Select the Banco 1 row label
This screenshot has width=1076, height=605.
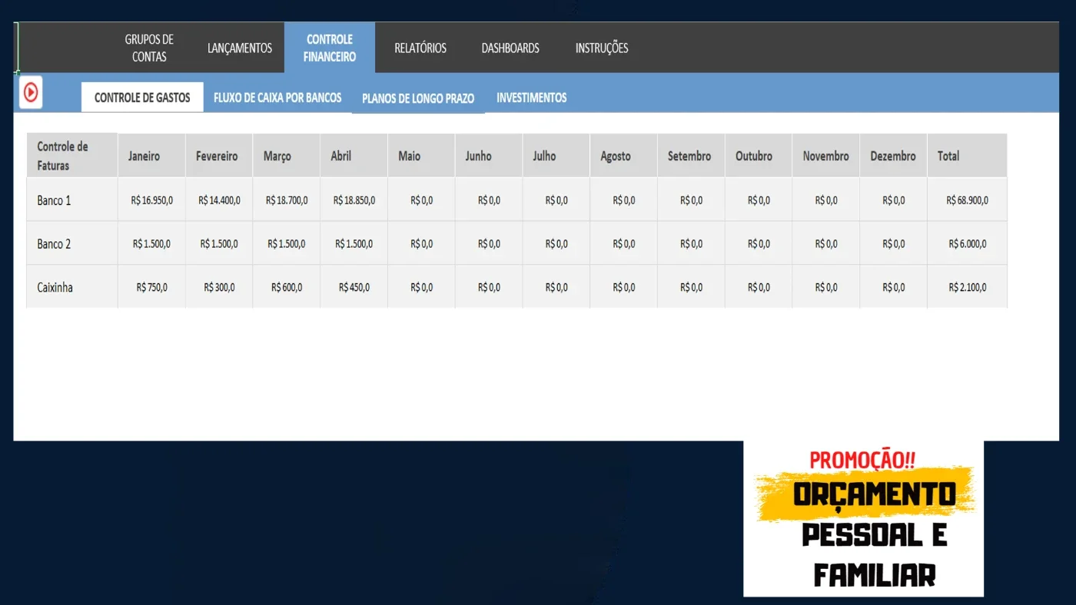72,200
